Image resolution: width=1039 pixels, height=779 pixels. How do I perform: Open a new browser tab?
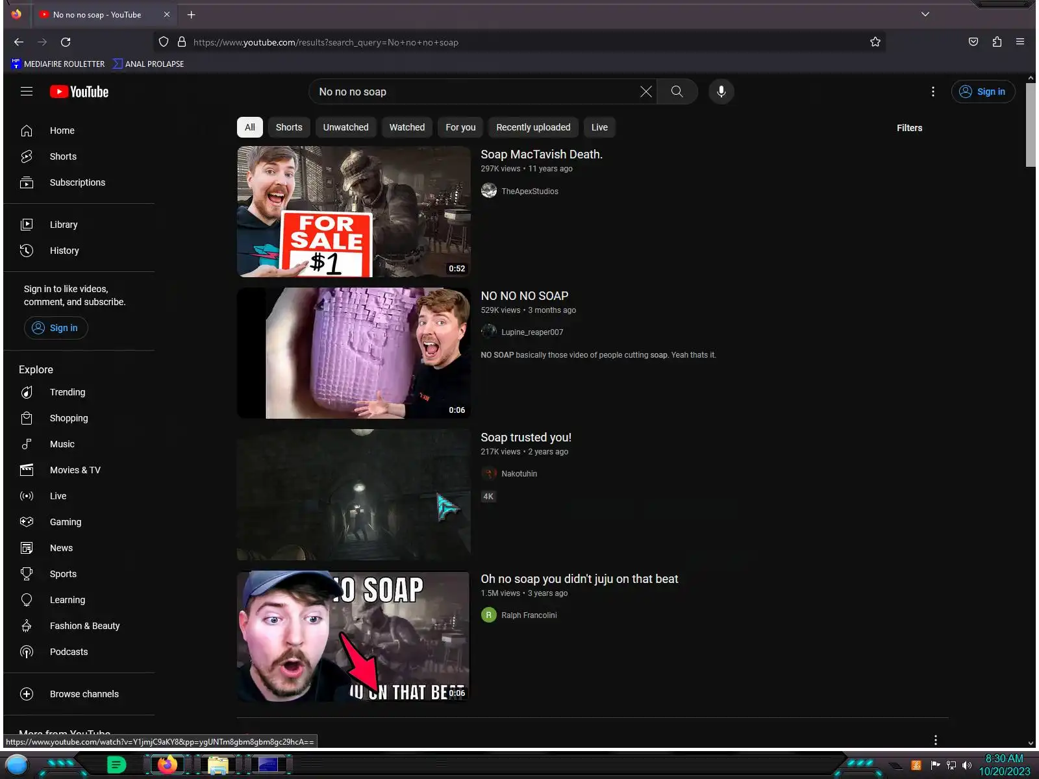point(191,14)
